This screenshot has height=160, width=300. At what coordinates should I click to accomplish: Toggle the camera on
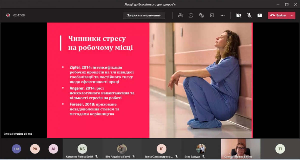pos(238,15)
